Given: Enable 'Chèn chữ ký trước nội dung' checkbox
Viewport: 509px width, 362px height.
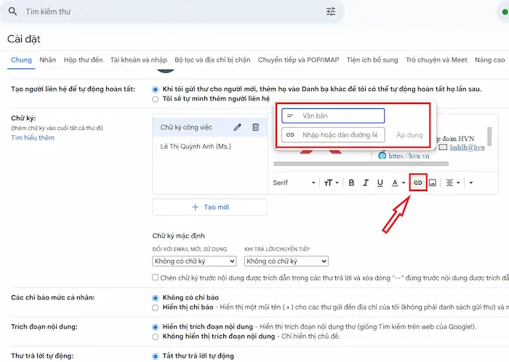Looking at the screenshot, I should click(x=156, y=278).
